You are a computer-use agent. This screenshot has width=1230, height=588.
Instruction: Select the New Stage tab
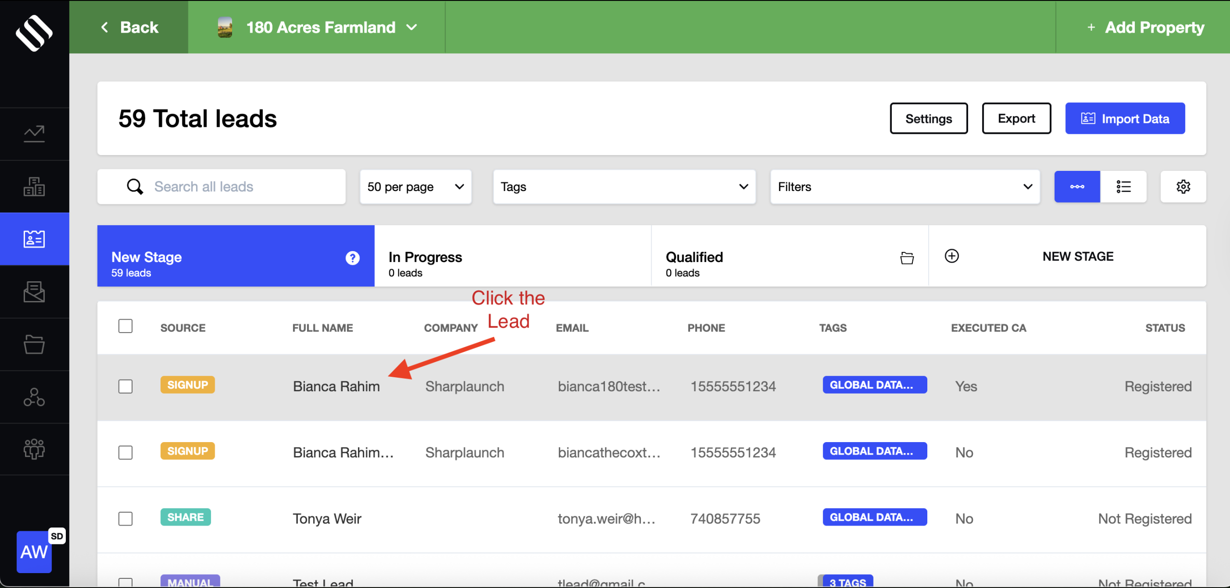click(x=235, y=256)
